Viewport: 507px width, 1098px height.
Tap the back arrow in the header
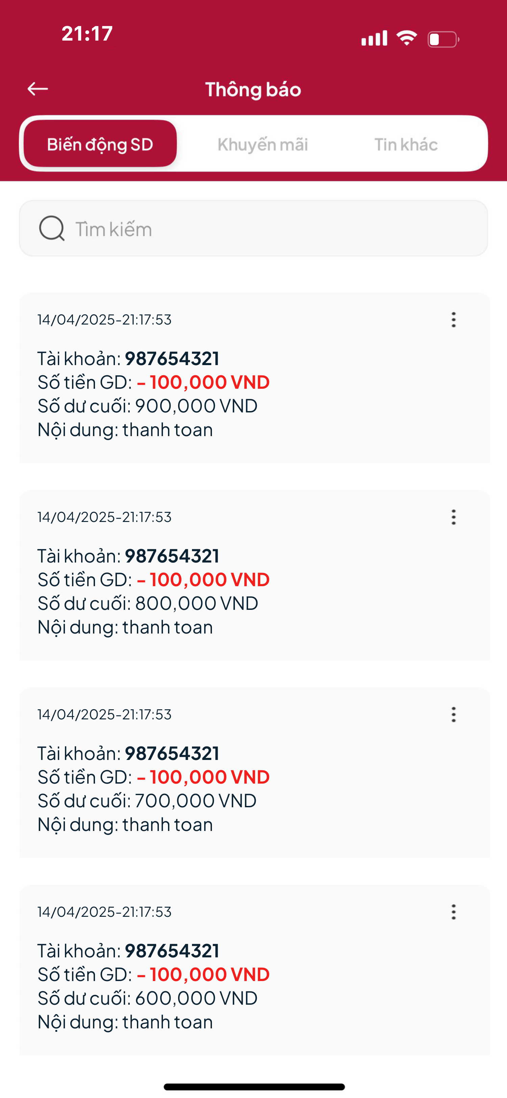tap(38, 89)
